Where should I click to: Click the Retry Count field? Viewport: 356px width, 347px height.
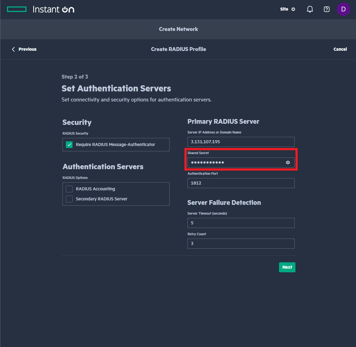click(x=241, y=244)
